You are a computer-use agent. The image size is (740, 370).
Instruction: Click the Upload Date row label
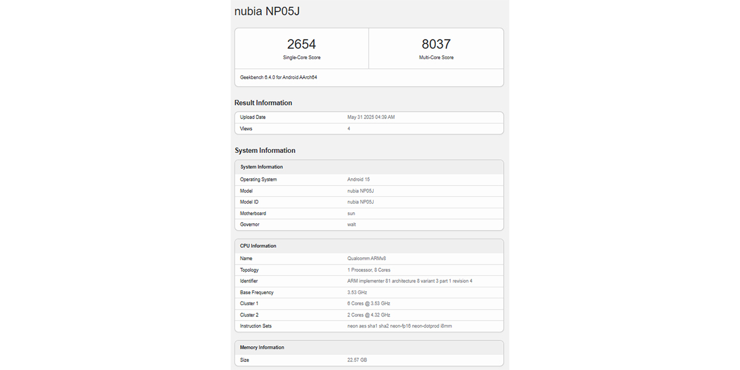[253, 117]
